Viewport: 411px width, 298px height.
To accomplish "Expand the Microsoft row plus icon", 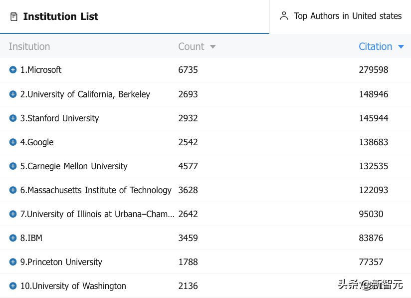I will 13,70.
